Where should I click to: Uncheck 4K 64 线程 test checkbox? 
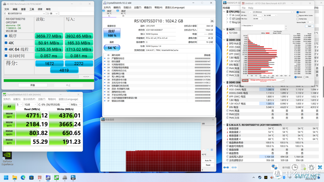(x=6, y=49)
